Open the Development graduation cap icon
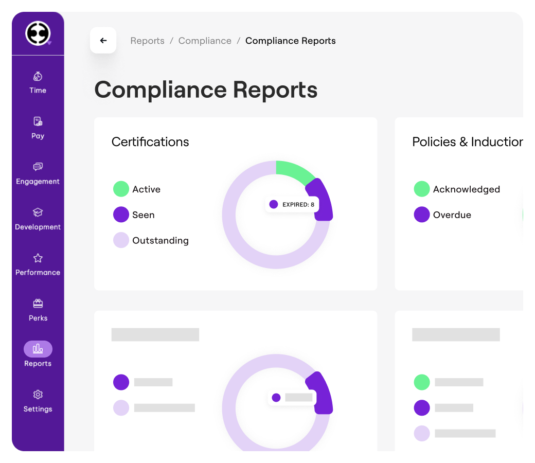This screenshot has width=535, height=463. [x=38, y=213]
